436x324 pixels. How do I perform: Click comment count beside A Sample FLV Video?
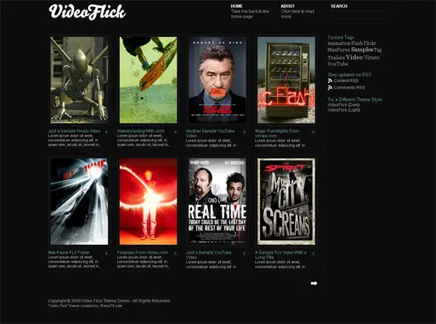pyautogui.click(x=313, y=254)
